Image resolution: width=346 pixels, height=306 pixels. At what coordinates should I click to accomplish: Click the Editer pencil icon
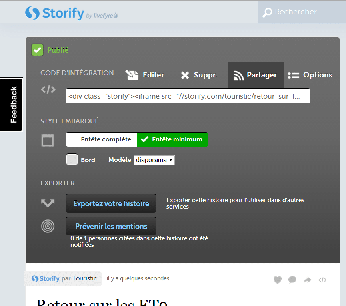132,75
